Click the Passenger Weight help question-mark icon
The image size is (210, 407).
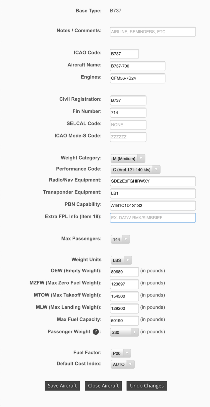[96, 332]
